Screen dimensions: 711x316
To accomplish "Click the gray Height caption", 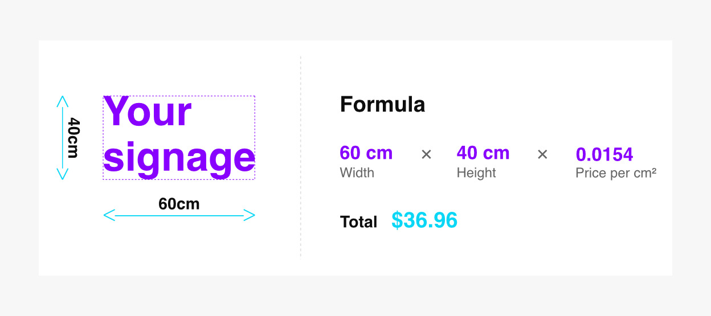I will tap(476, 173).
